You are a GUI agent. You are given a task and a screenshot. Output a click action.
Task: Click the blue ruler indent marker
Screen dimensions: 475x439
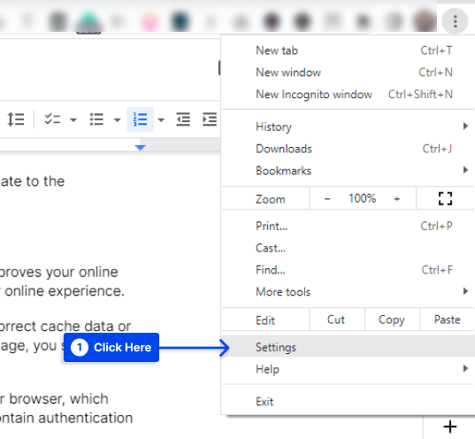pos(141,148)
